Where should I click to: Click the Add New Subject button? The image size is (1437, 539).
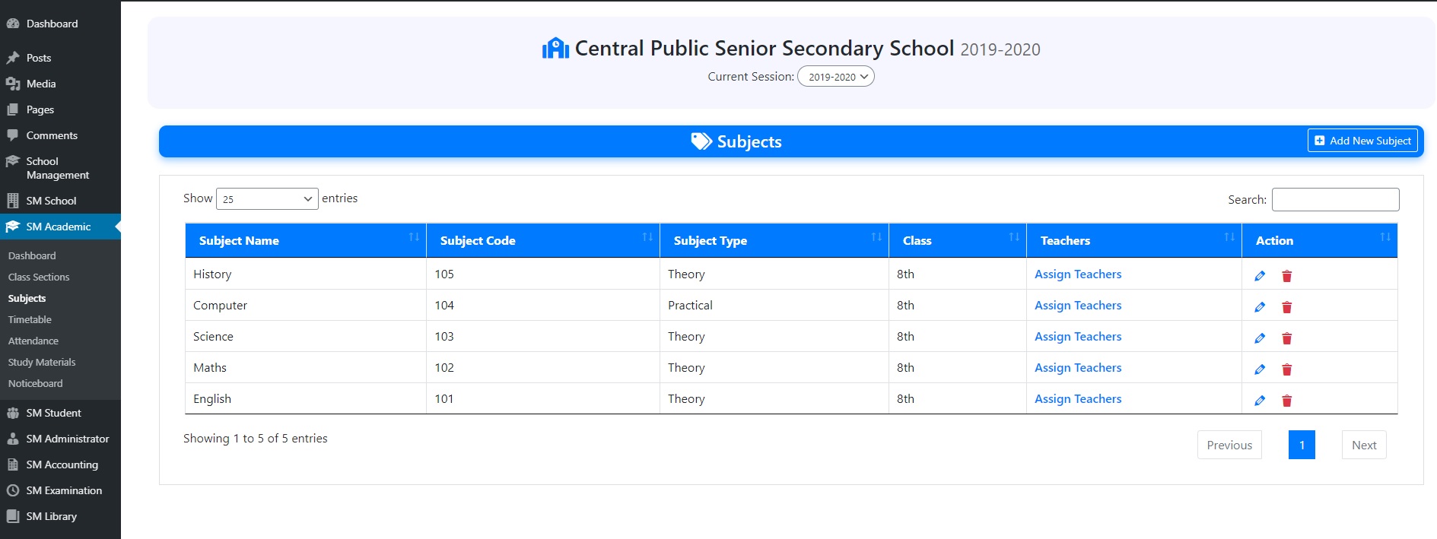[1362, 141]
